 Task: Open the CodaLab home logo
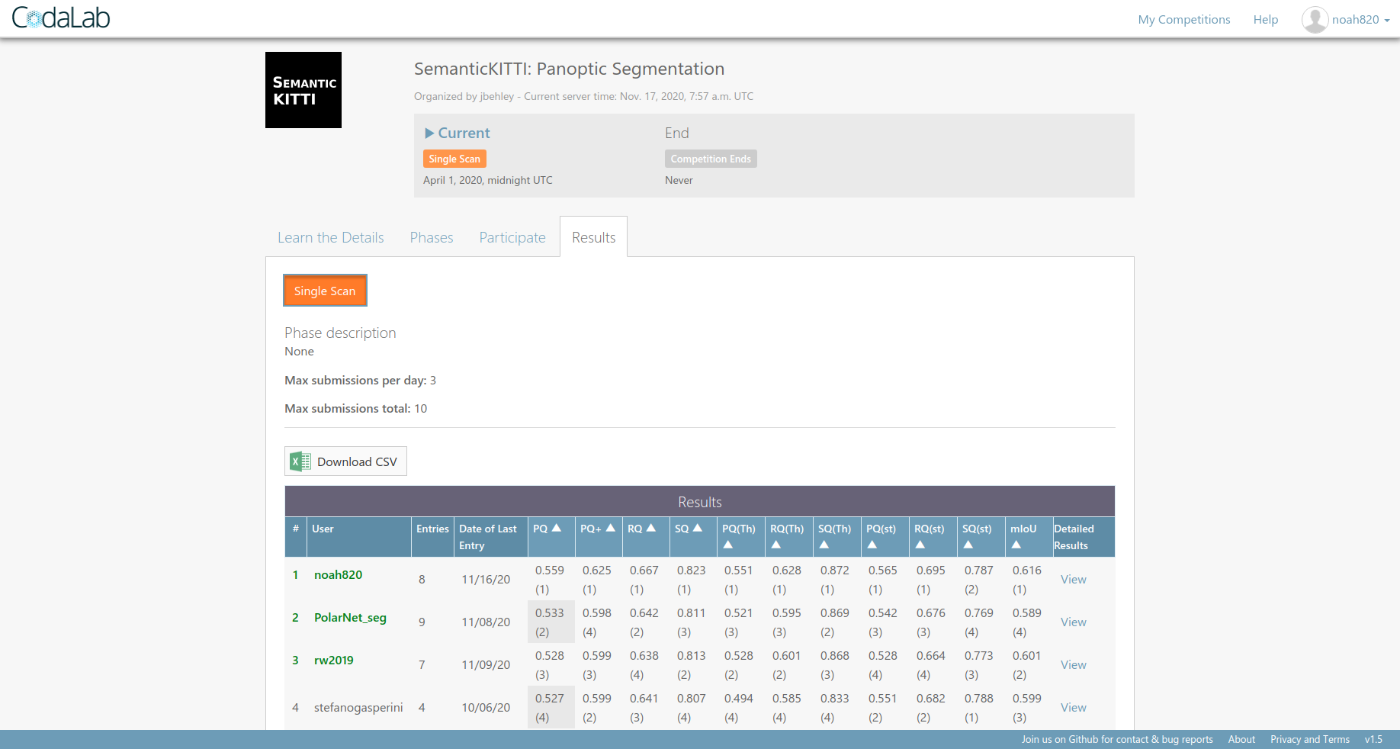pyautogui.click(x=61, y=18)
